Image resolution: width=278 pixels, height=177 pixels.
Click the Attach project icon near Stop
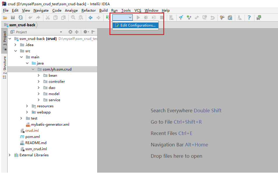(x=171, y=17)
